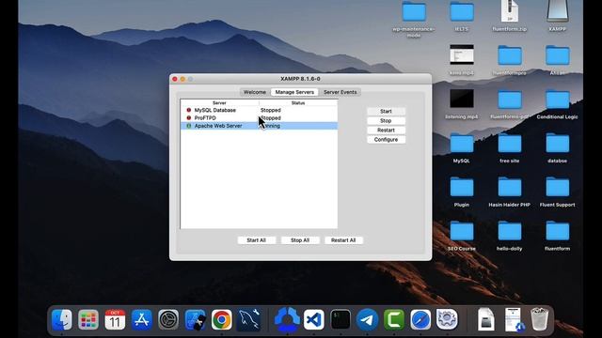Open Launchpad in the dock

click(x=88, y=319)
